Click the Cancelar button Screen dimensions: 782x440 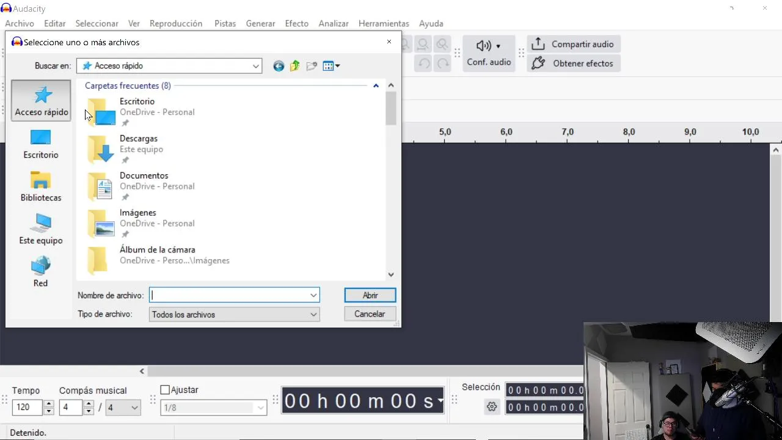[x=370, y=314]
